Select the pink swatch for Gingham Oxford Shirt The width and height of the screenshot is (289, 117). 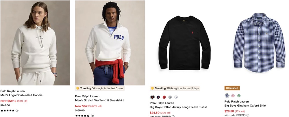(x=233, y=95)
